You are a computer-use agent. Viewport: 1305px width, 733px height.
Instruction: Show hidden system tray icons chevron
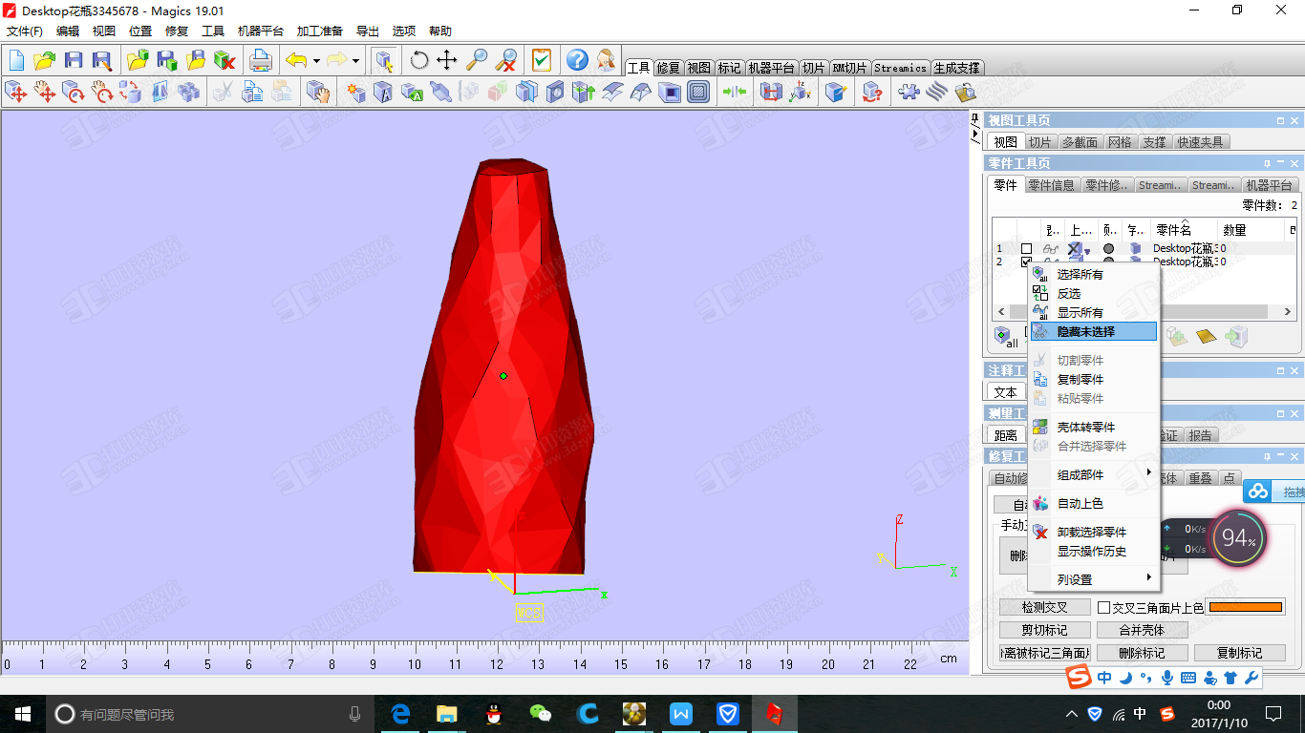pos(1071,713)
